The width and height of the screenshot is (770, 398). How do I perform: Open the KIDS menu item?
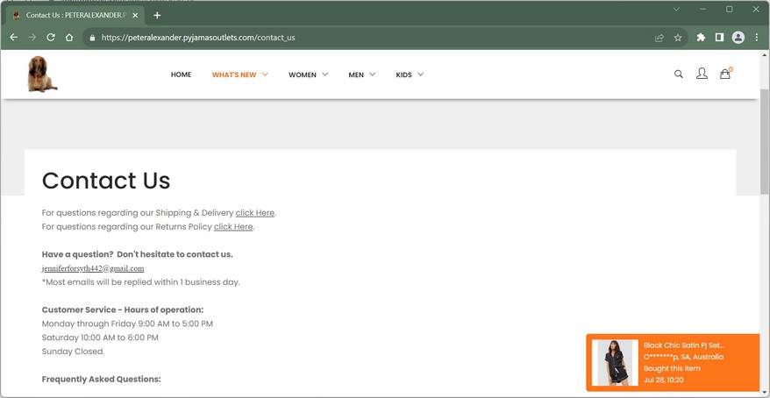pos(403,75)
